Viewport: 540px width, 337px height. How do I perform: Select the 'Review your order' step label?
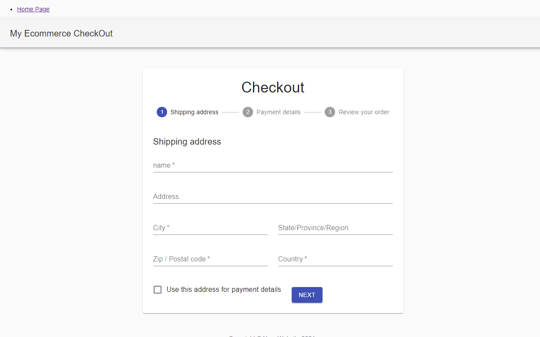pyautogui.click(x=364, y=112)
